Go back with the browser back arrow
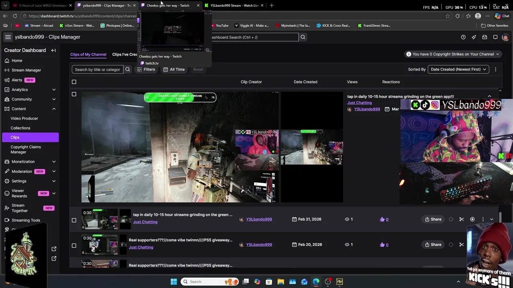Image resolution: width=513 pixels, height=288 pixels. (x=5, y=16)
